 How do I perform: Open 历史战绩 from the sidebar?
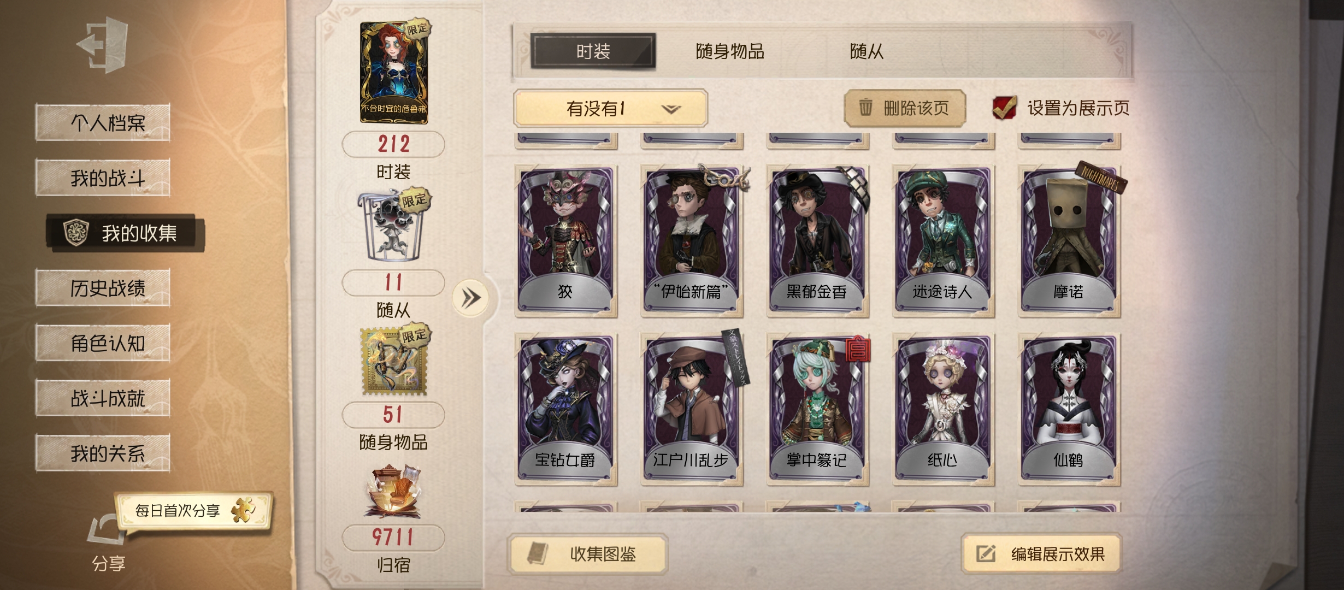(103, 288)
